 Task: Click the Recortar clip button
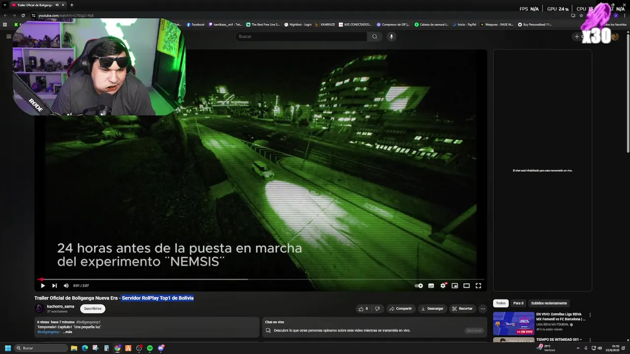pyautogui.click(x=462, y=309)
